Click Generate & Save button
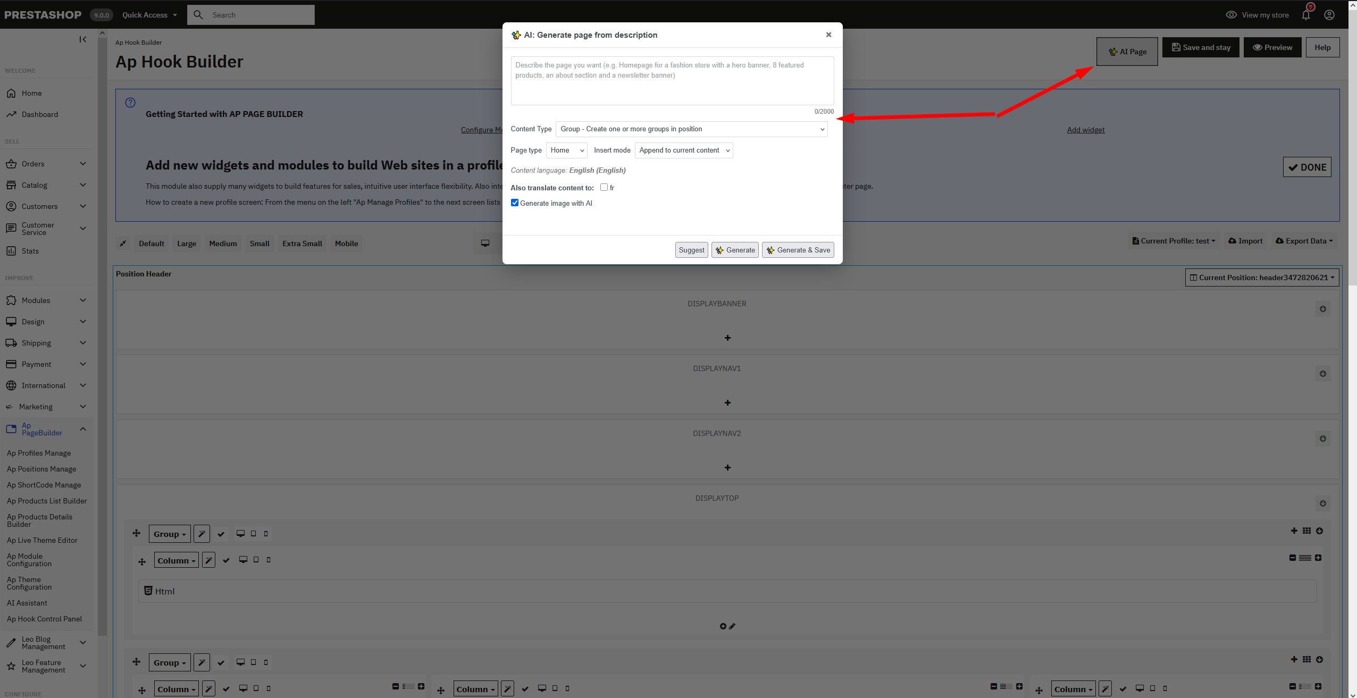The width and height of the screenshot is (1357, 698). point(798,250)
